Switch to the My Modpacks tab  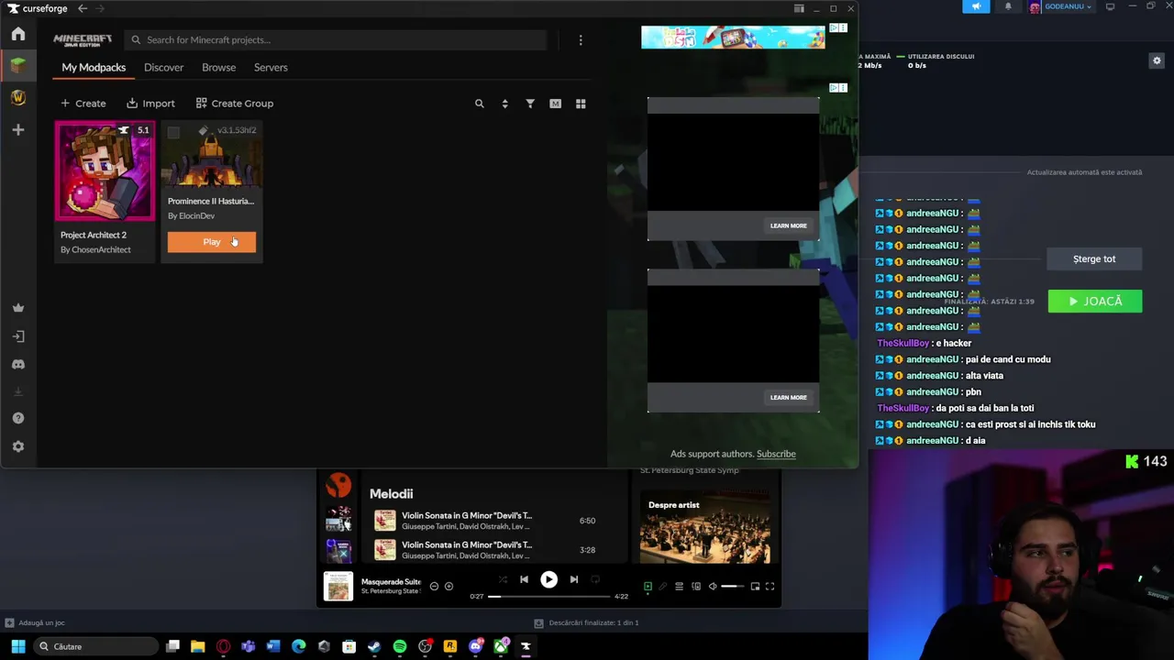(x=94, y=67)
